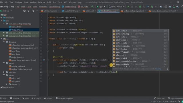
Task: Open the AVD Manager icon
Action: tap(174, 7)
